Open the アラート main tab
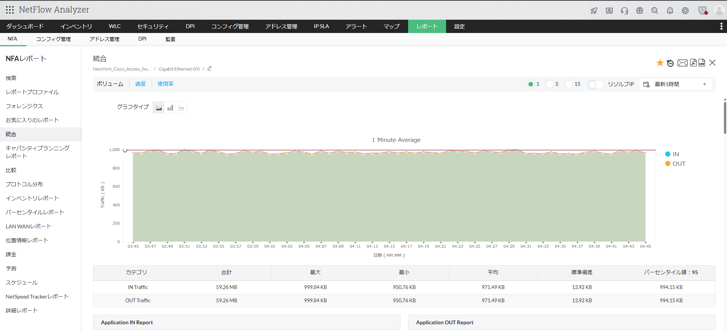Image resolution: width=727 pixels, height=333 pixels. pos(356,26)
